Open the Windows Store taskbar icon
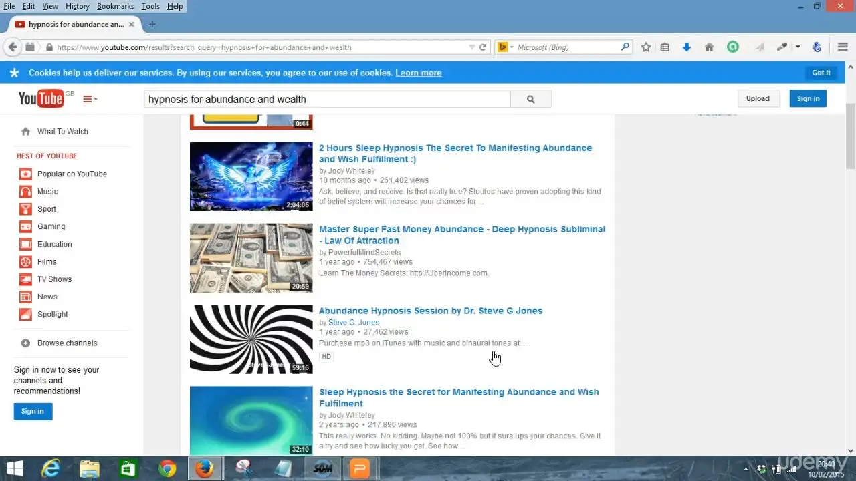 click(x=128, y=469)
